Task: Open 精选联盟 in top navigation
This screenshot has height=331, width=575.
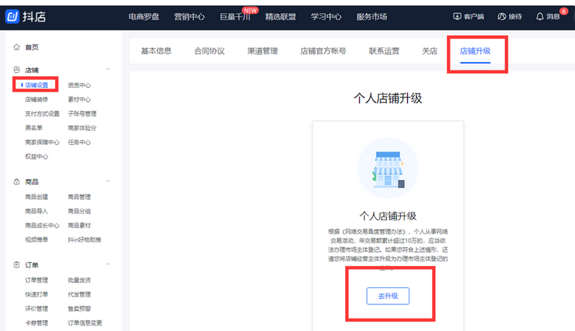Action: pyautogui.click(x=281, y=16)
